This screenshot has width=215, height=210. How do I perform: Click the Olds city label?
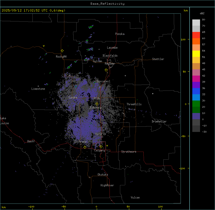point(97,98)
